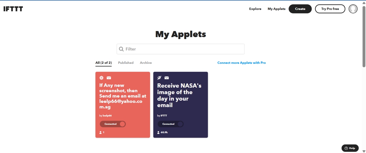
Task: Click the magnifying glass search icon
Action: [x=121, y=49]
